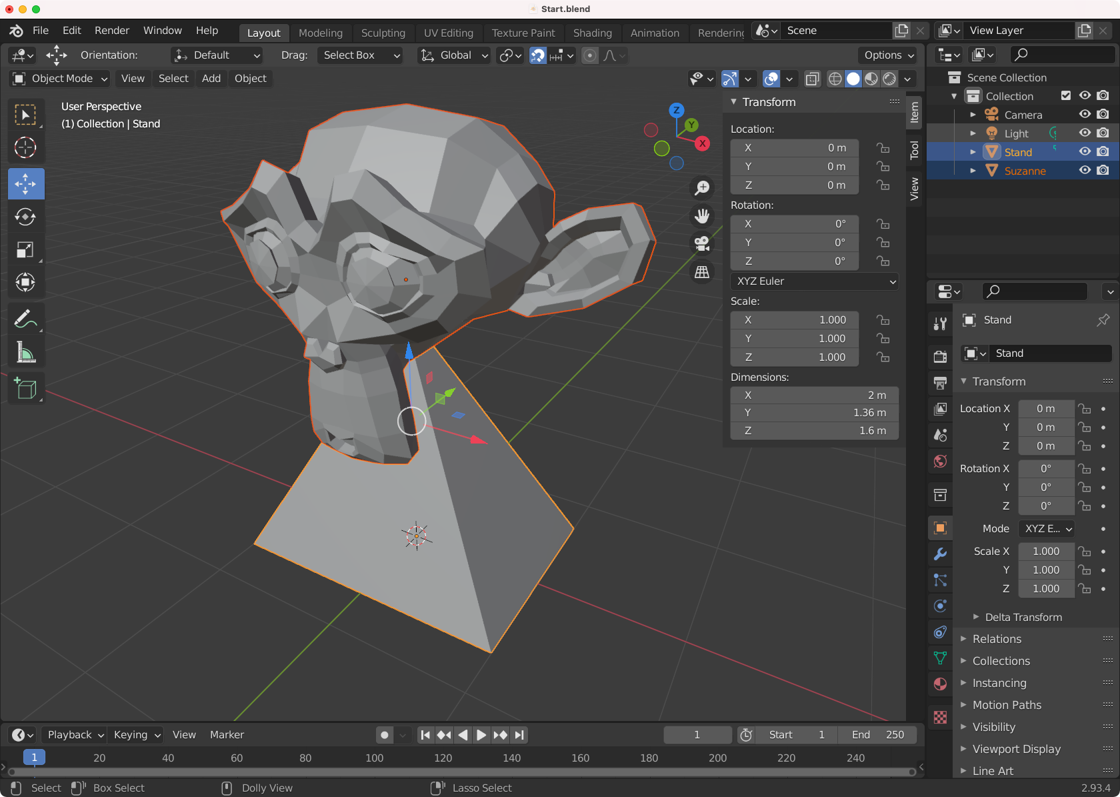Click the Dimensions X value slider
The image size is (1120, 797).
(x=814, y=395)
